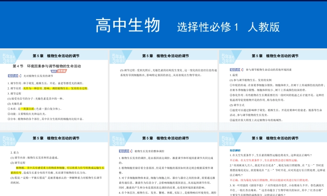
Task: Open the slide titled 第4节 环境因素参与调节植物的生命活动
Action: click(x=54, y=90)
